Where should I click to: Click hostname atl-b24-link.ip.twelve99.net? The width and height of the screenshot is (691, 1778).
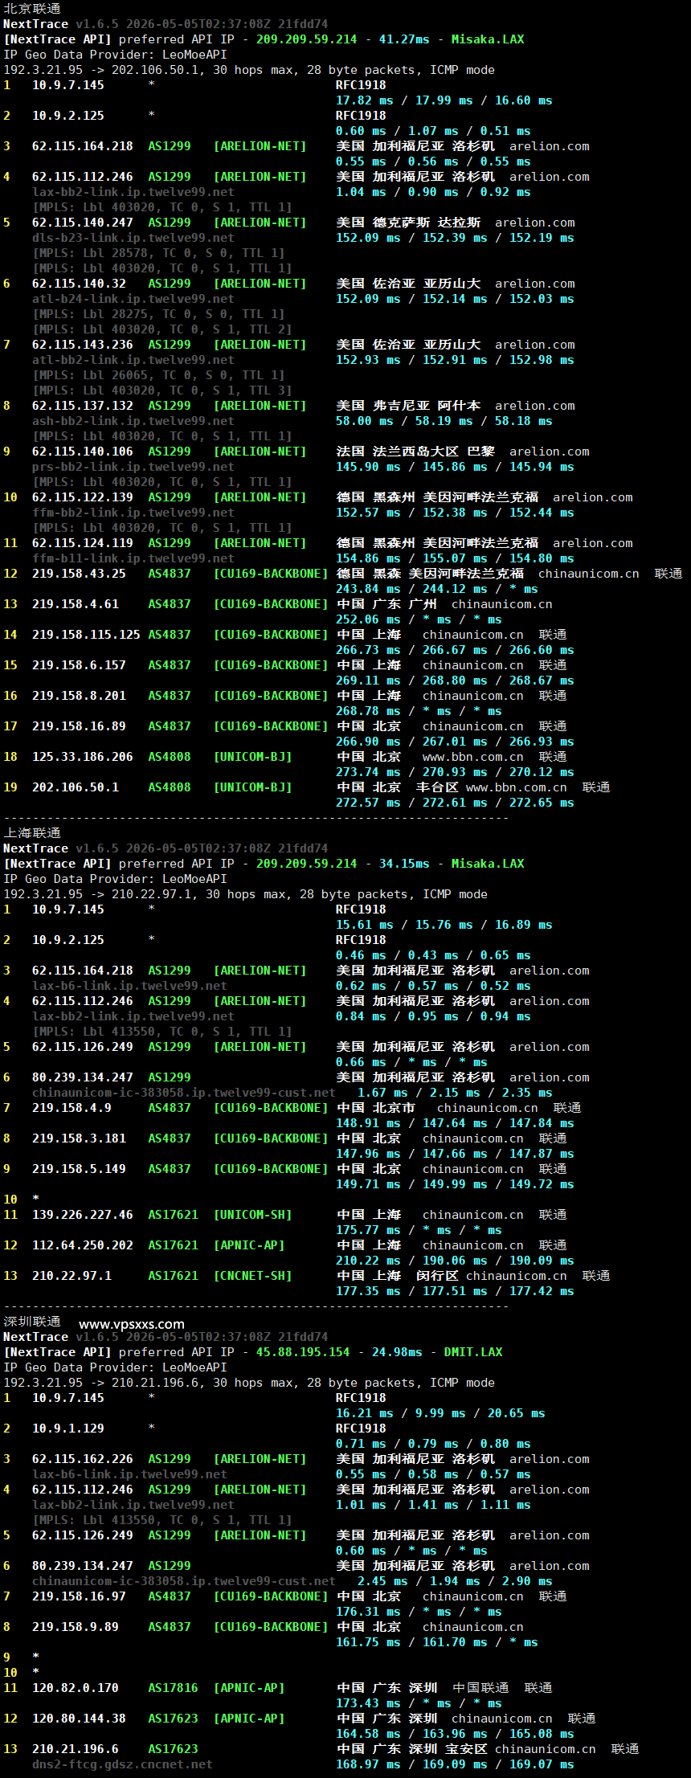click(133, 298)
